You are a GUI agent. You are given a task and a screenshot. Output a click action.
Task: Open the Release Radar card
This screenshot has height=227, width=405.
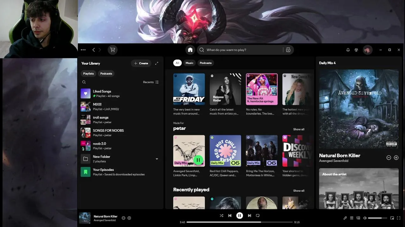(x=225, y=95)
